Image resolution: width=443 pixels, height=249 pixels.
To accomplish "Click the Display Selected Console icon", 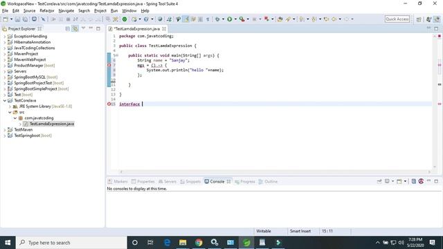I will [388, 181].
